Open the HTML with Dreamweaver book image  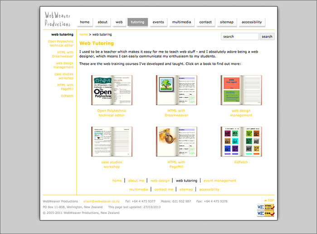click(x=176, y=90)
